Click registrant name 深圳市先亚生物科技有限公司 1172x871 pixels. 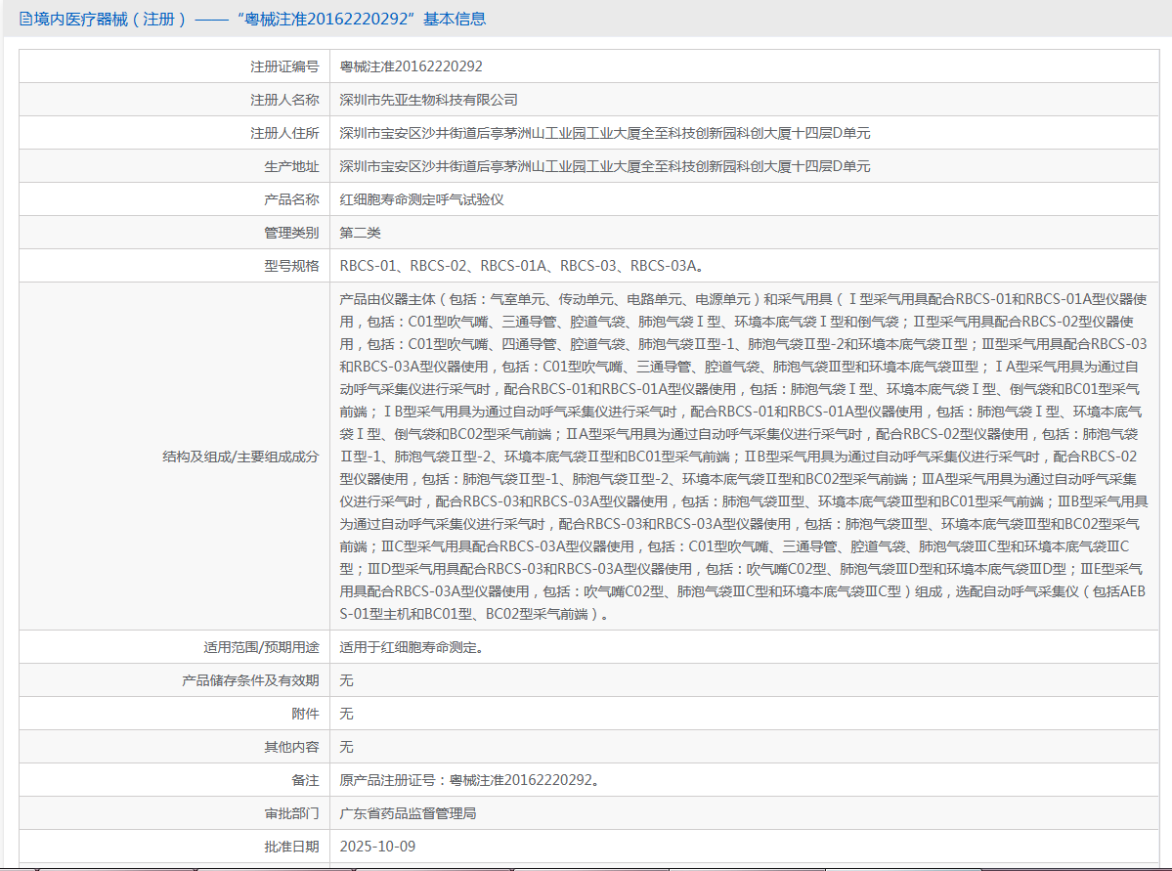click(x=428, y=100)
